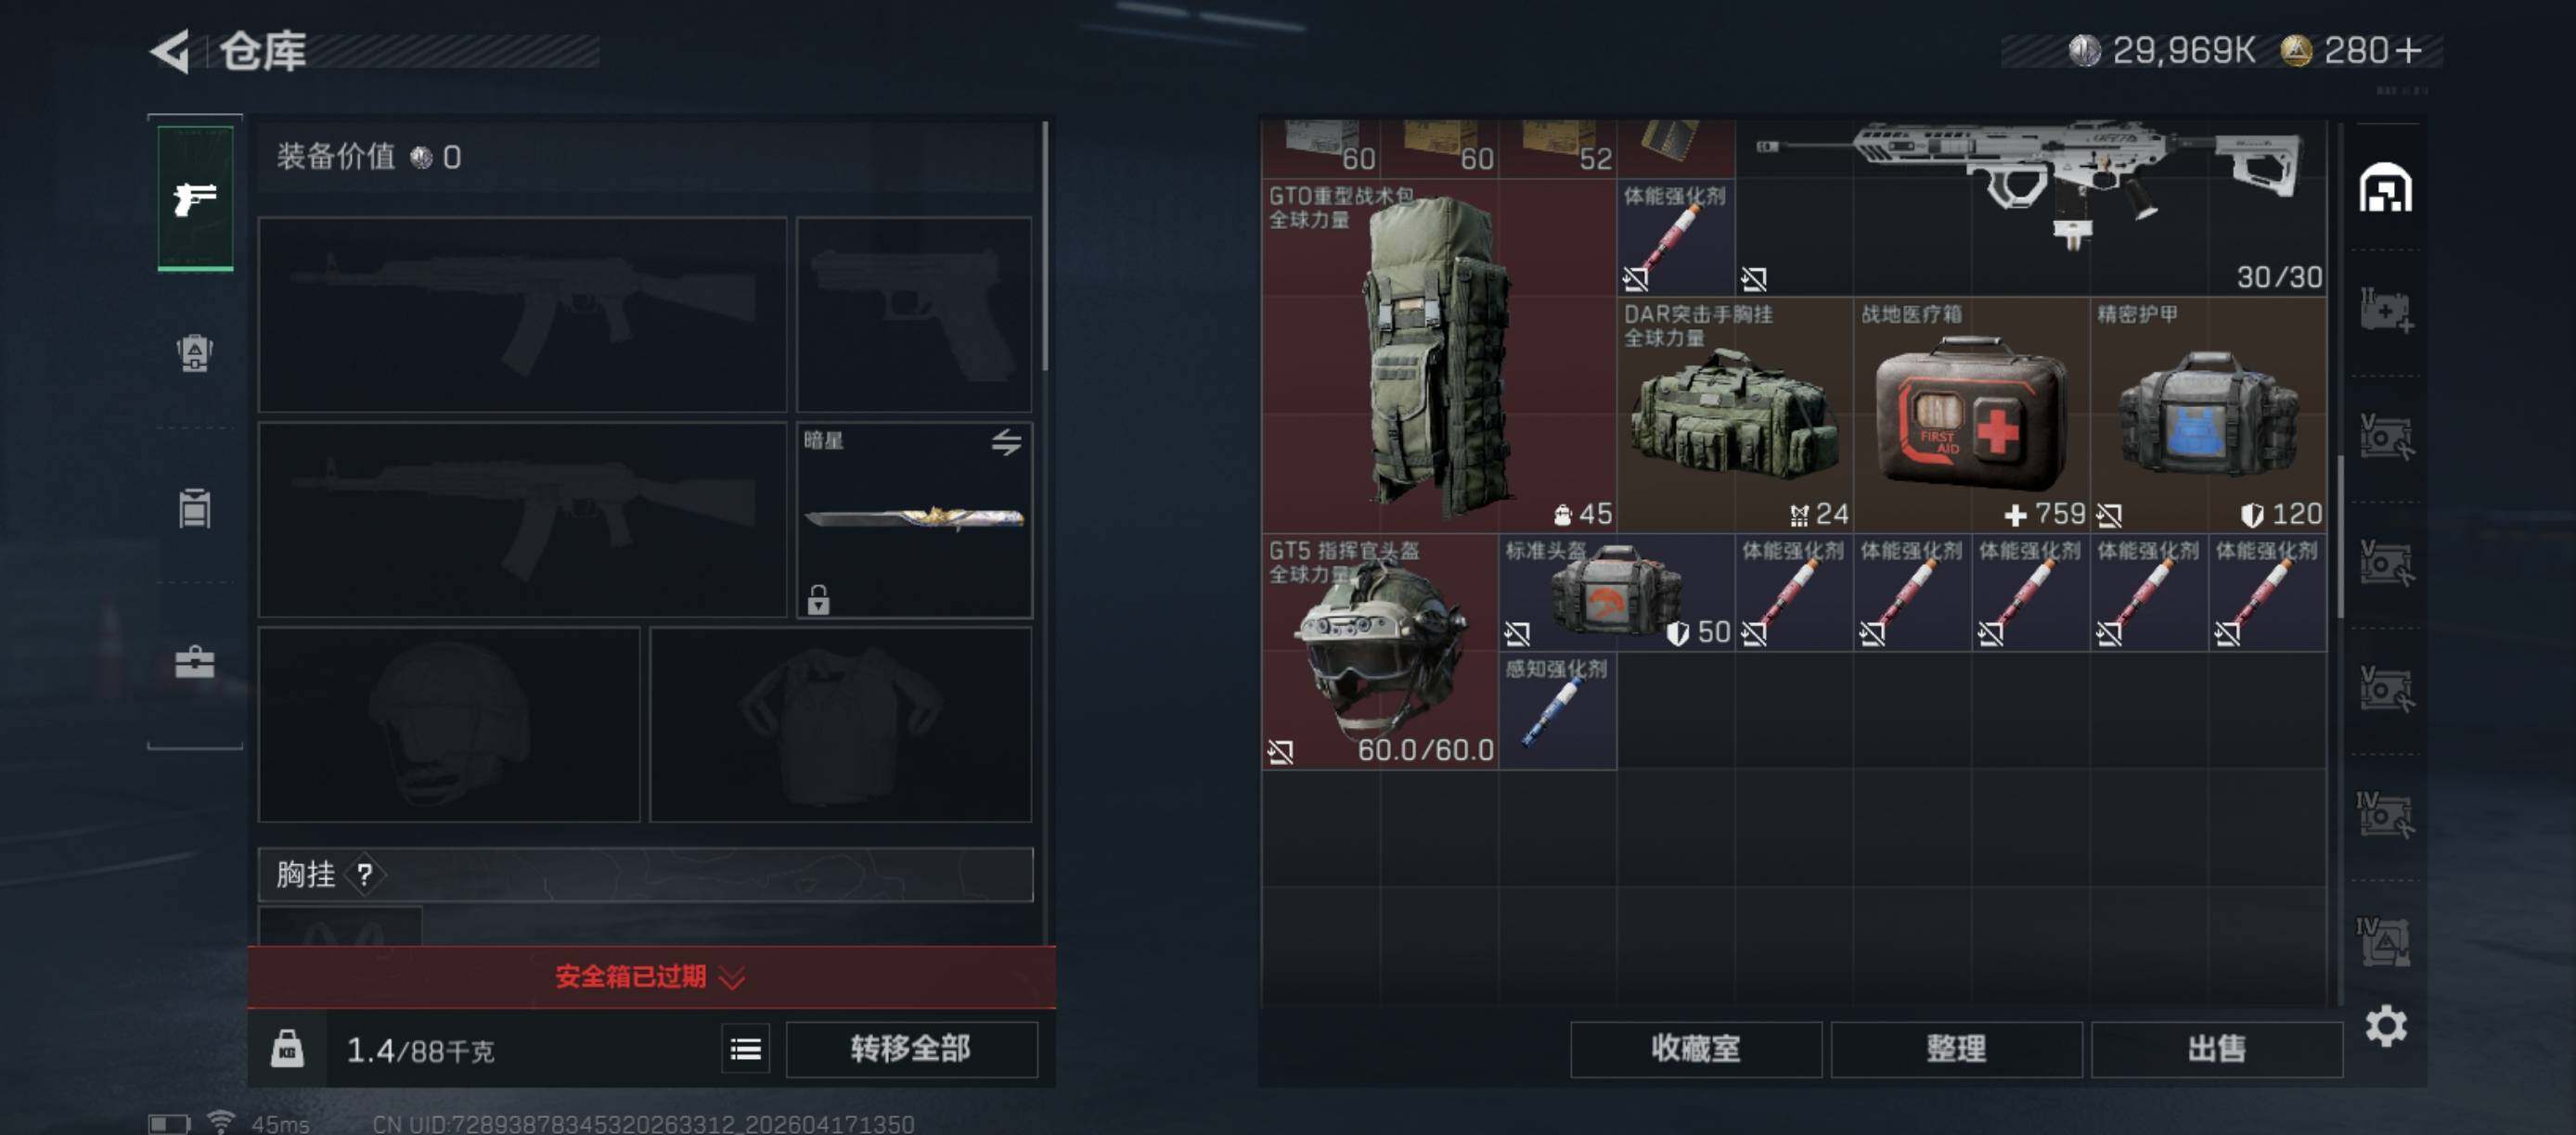Select the pistol weapons tab in the sidebar

195,198
